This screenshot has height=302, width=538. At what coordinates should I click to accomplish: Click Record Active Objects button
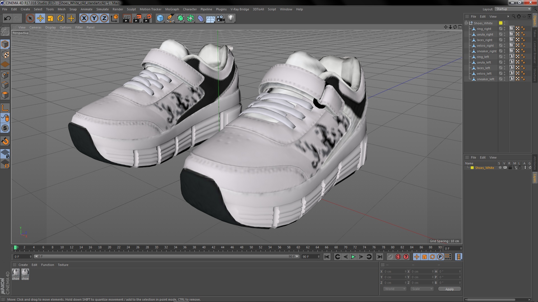390,257
